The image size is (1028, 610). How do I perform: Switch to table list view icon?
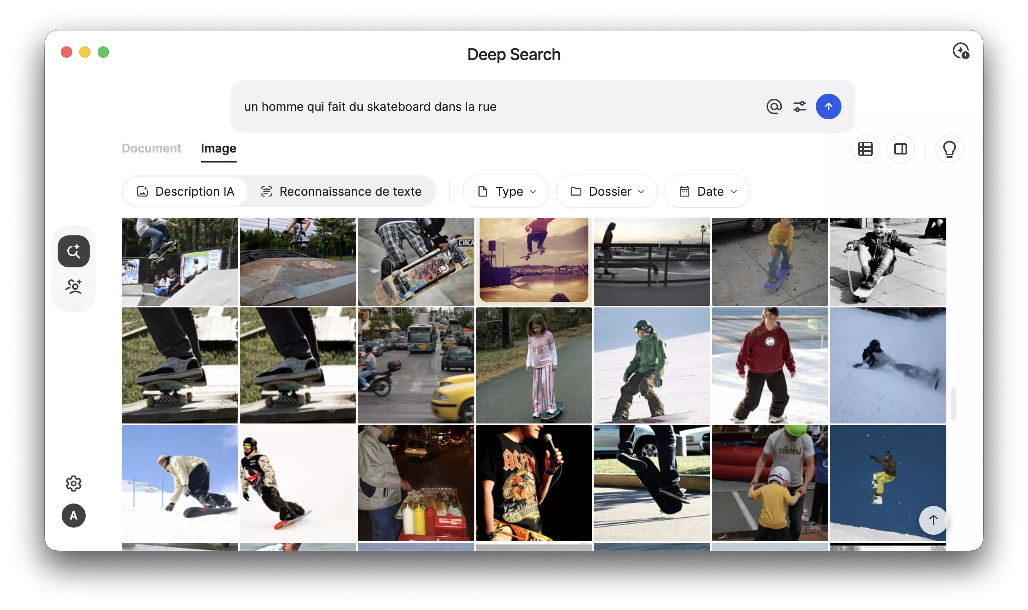[x=865, y=149]
